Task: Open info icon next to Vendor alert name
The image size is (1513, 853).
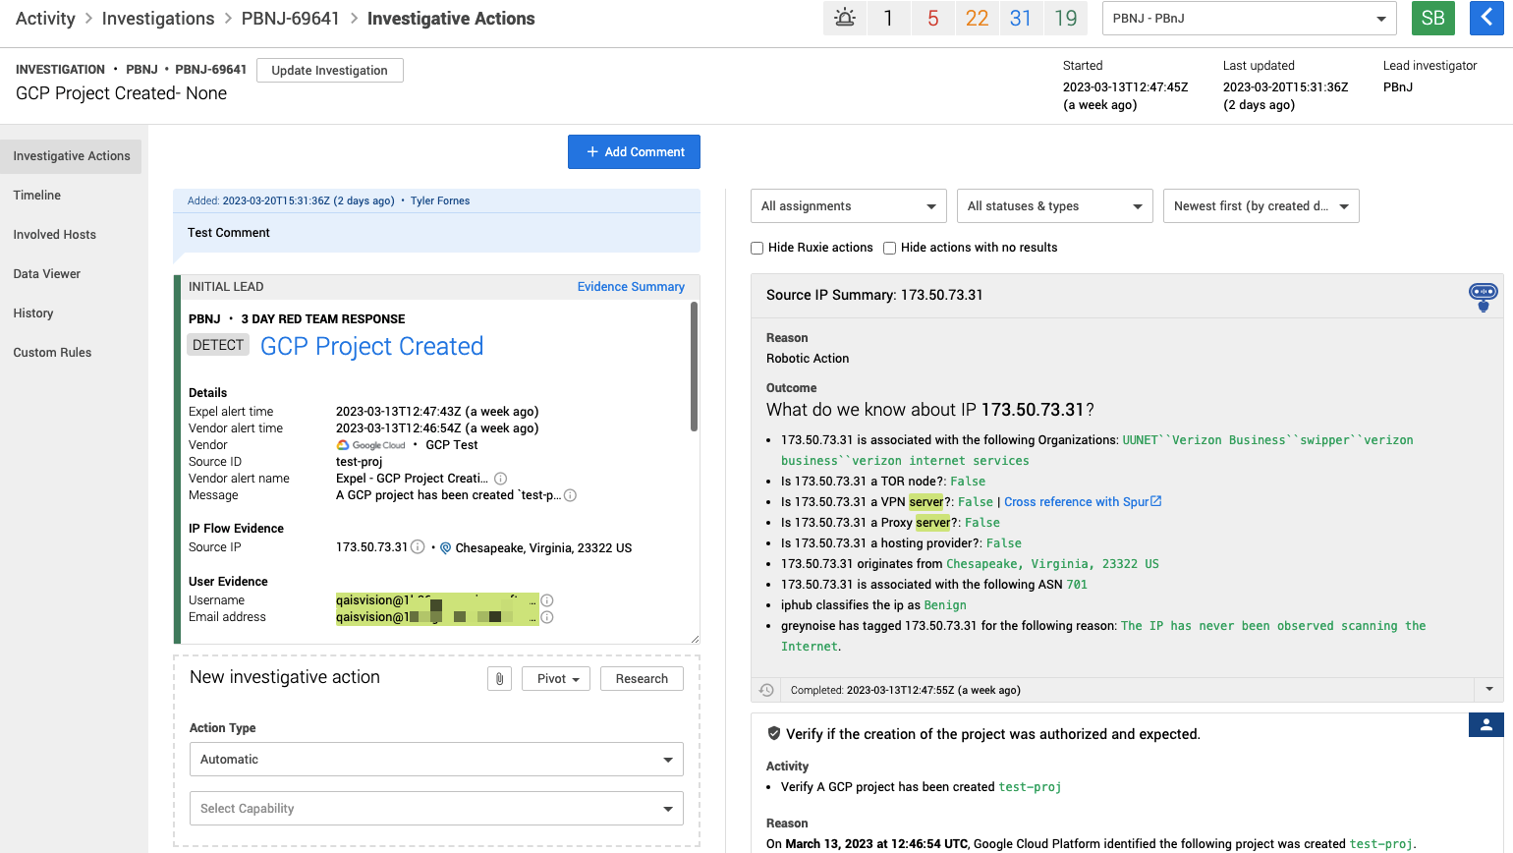Action: (500, 479)
